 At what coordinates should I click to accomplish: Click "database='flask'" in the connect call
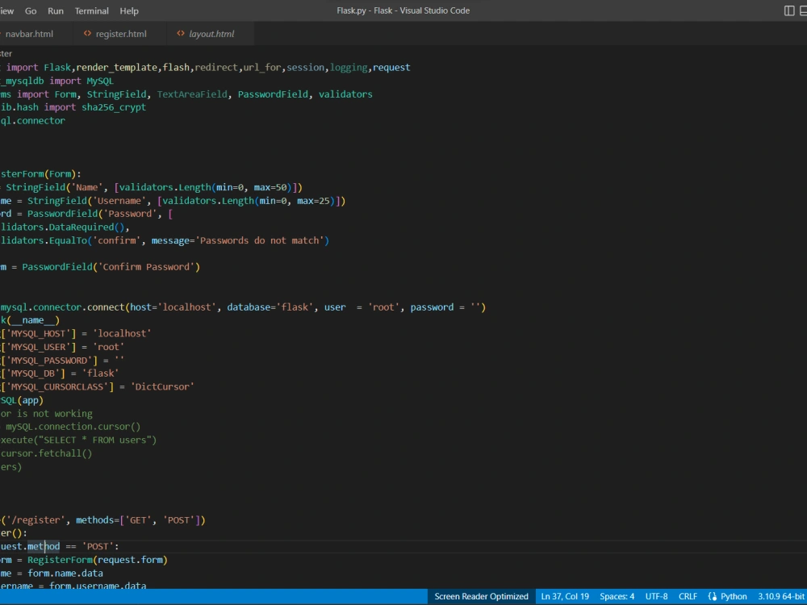click(x=270, y=307)
